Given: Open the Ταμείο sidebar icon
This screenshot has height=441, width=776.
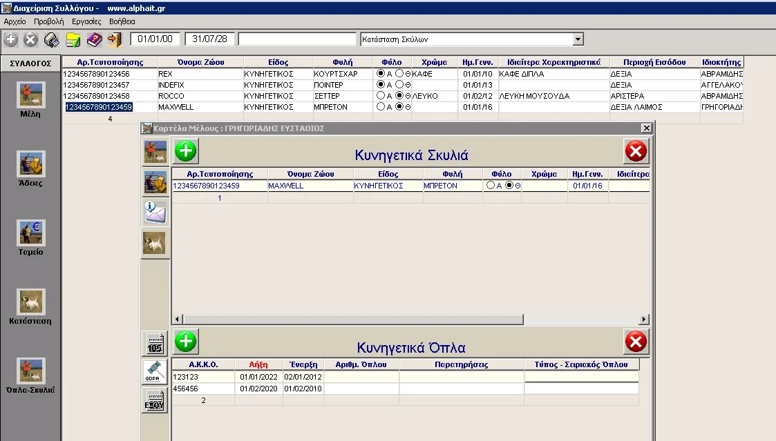Looking at the screenshot, I should [32, 233].
